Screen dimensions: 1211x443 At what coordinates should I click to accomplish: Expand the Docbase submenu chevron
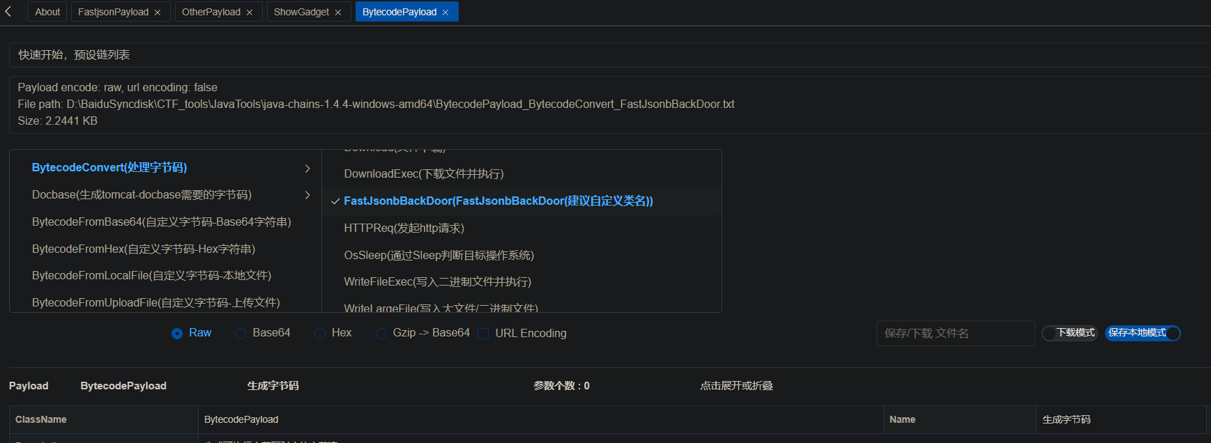(x=307, y=195)
